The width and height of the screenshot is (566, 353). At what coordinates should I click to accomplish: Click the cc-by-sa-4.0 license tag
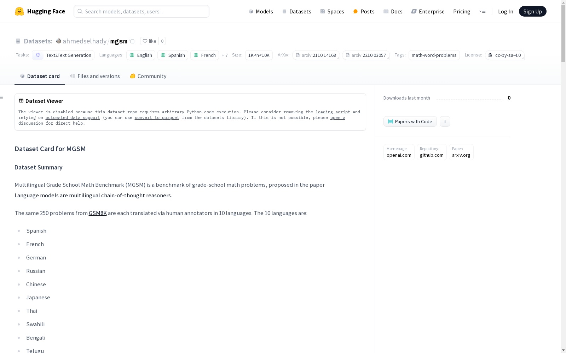click(x=504, y=55)
